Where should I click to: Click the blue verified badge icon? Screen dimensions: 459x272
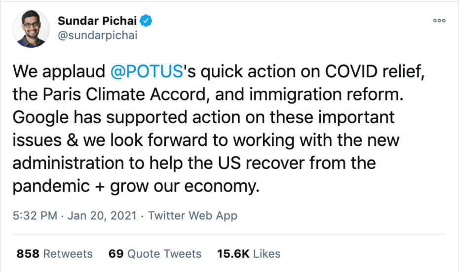click(x=147, y=20)
